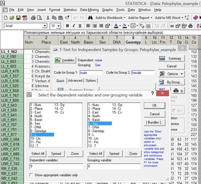
Task: Select the Quick tab
Action: (60, 81)
